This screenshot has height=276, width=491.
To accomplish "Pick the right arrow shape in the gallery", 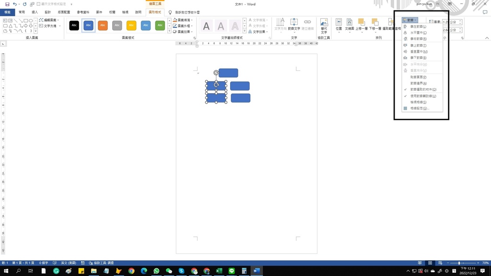I will 26,26.
